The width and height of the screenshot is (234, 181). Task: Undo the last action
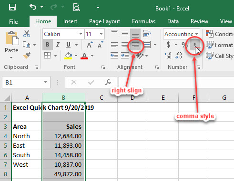coord(33,7)
